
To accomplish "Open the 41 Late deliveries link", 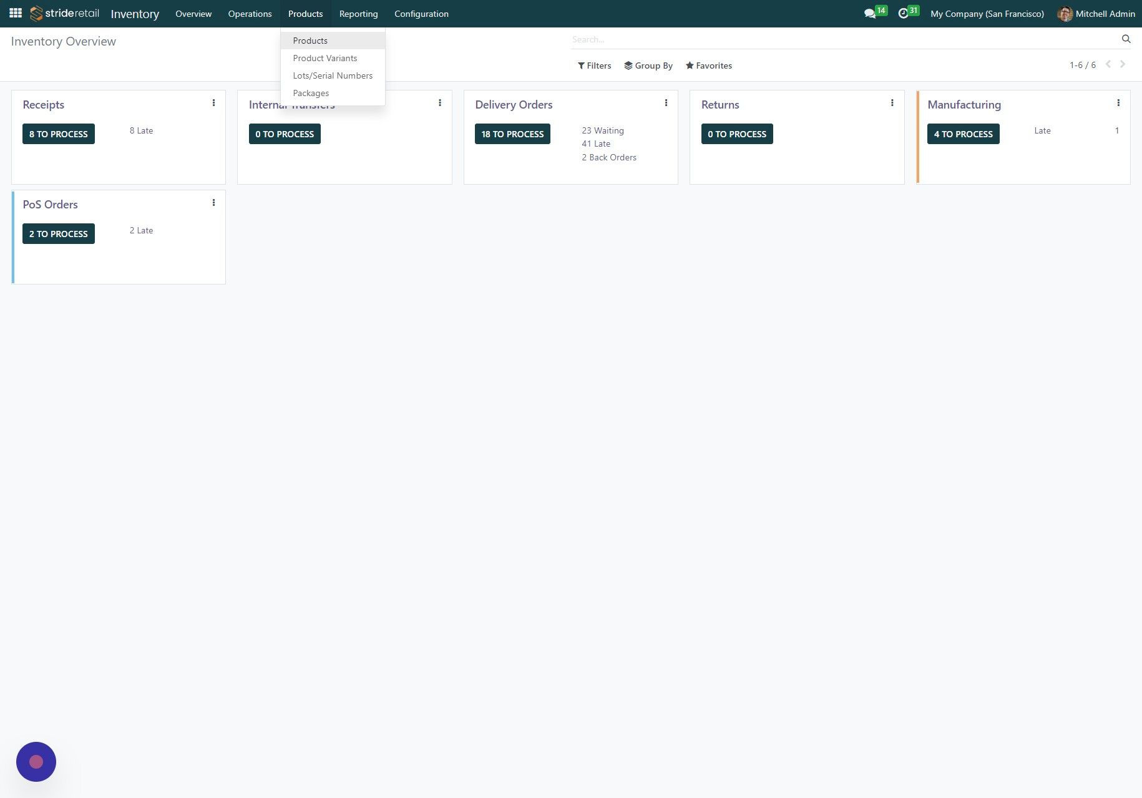I will pyautogui.click(x=596, y=144).
